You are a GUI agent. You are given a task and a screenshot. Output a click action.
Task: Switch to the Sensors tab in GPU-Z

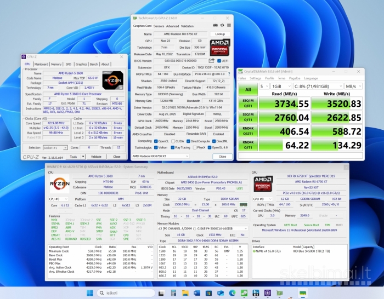click(x=159, y=26)
